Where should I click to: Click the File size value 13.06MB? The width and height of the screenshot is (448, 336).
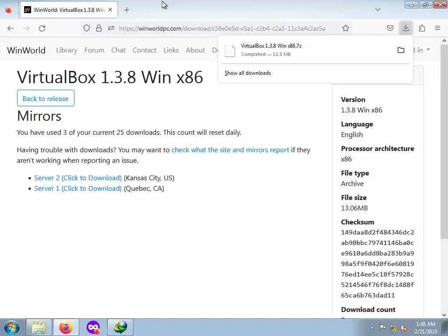pos(354,208)
